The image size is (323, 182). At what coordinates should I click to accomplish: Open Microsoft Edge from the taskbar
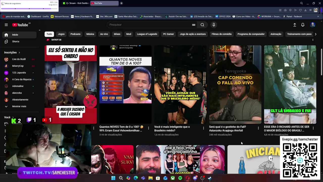136,178
